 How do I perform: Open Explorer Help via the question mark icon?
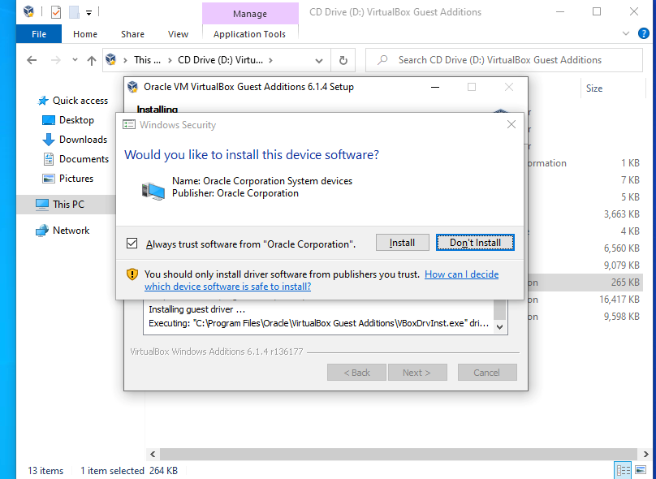[x=644, y=33]
